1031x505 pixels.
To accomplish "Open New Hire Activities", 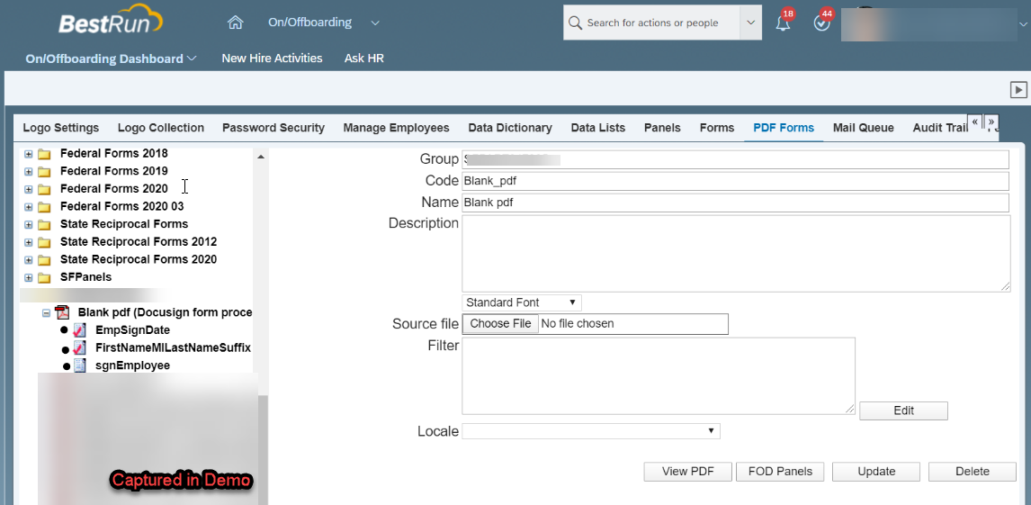I will [273, 59].
